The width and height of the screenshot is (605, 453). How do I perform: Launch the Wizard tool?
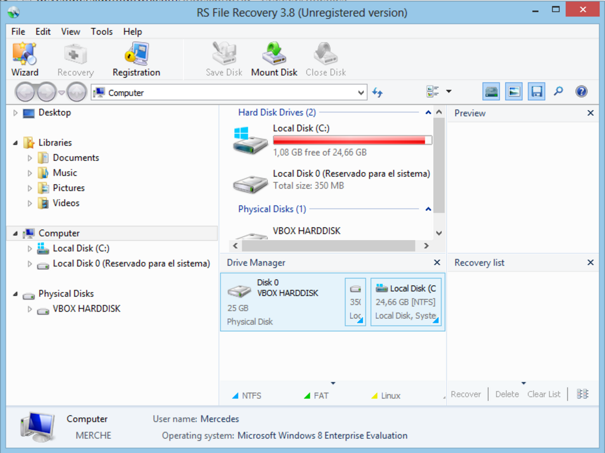tap(25, 59)
